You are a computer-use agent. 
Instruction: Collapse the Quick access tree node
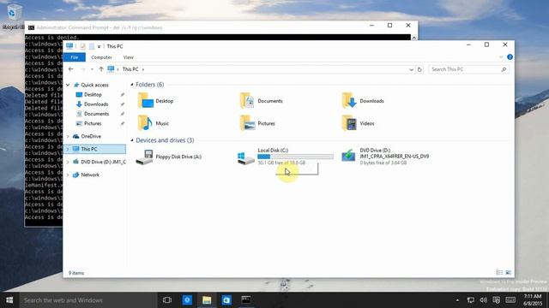click(x=68, y=85)
